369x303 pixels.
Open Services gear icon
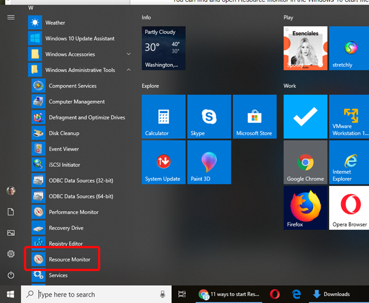[38, 275]
